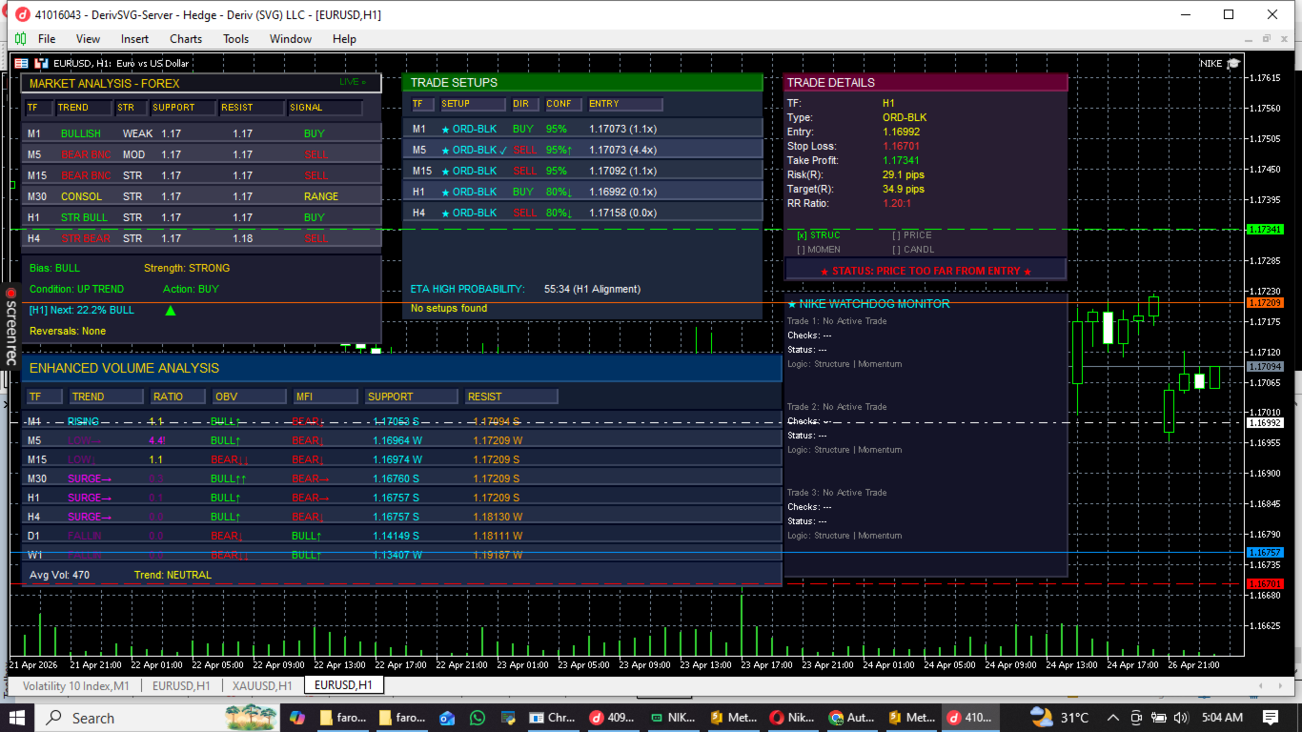Open the View menu
This screenshot has width=1302, height=732.
click(x=88, y=39)
